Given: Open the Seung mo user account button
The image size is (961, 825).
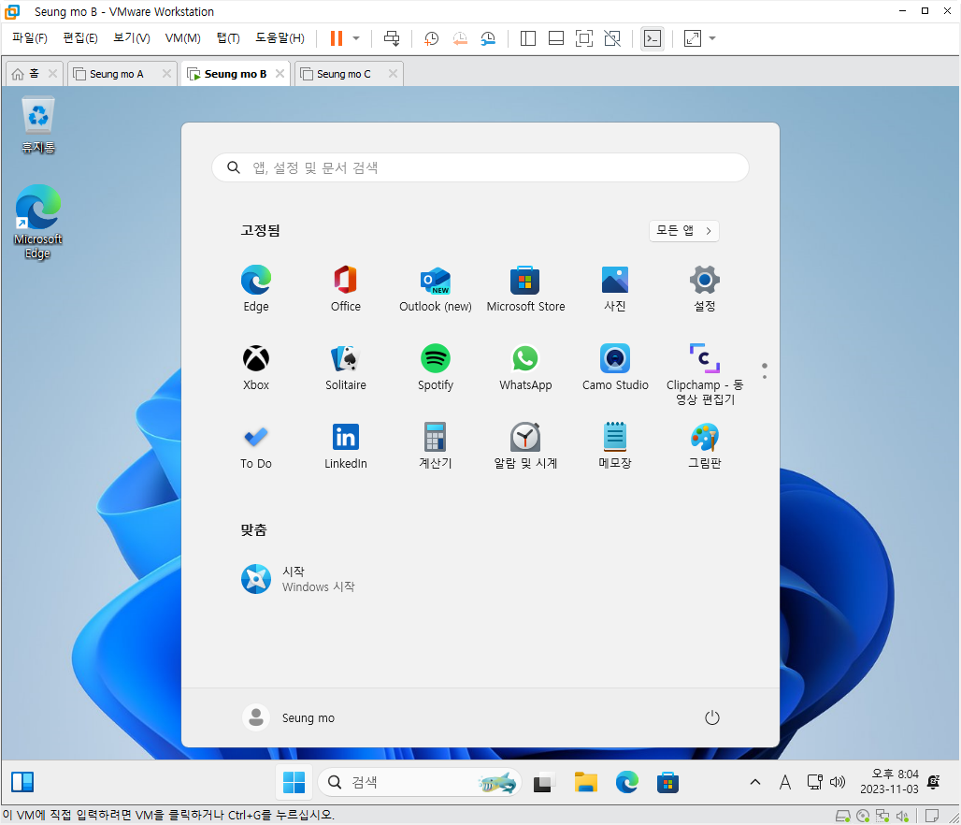Looking at the screenshot, I should 289,717.
